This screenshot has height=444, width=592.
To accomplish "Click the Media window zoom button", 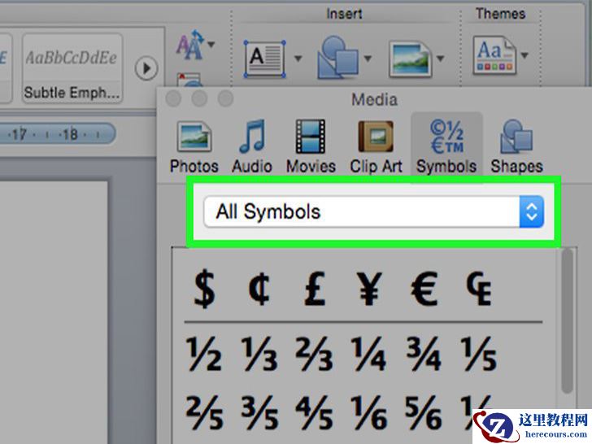I will 225,99.
